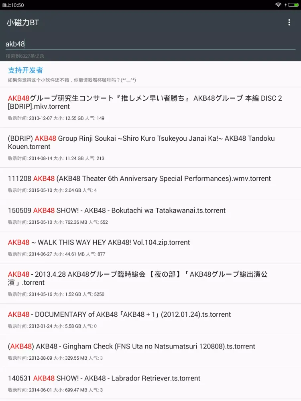
Task: Tap the donation prompt about buying coffee
Action: point(72,80)
